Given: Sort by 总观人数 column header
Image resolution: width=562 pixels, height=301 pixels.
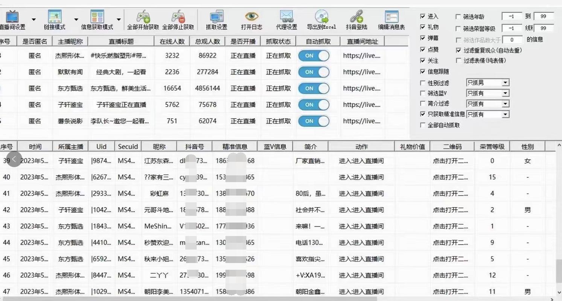Looking at the screenshot, I should 207,41.
